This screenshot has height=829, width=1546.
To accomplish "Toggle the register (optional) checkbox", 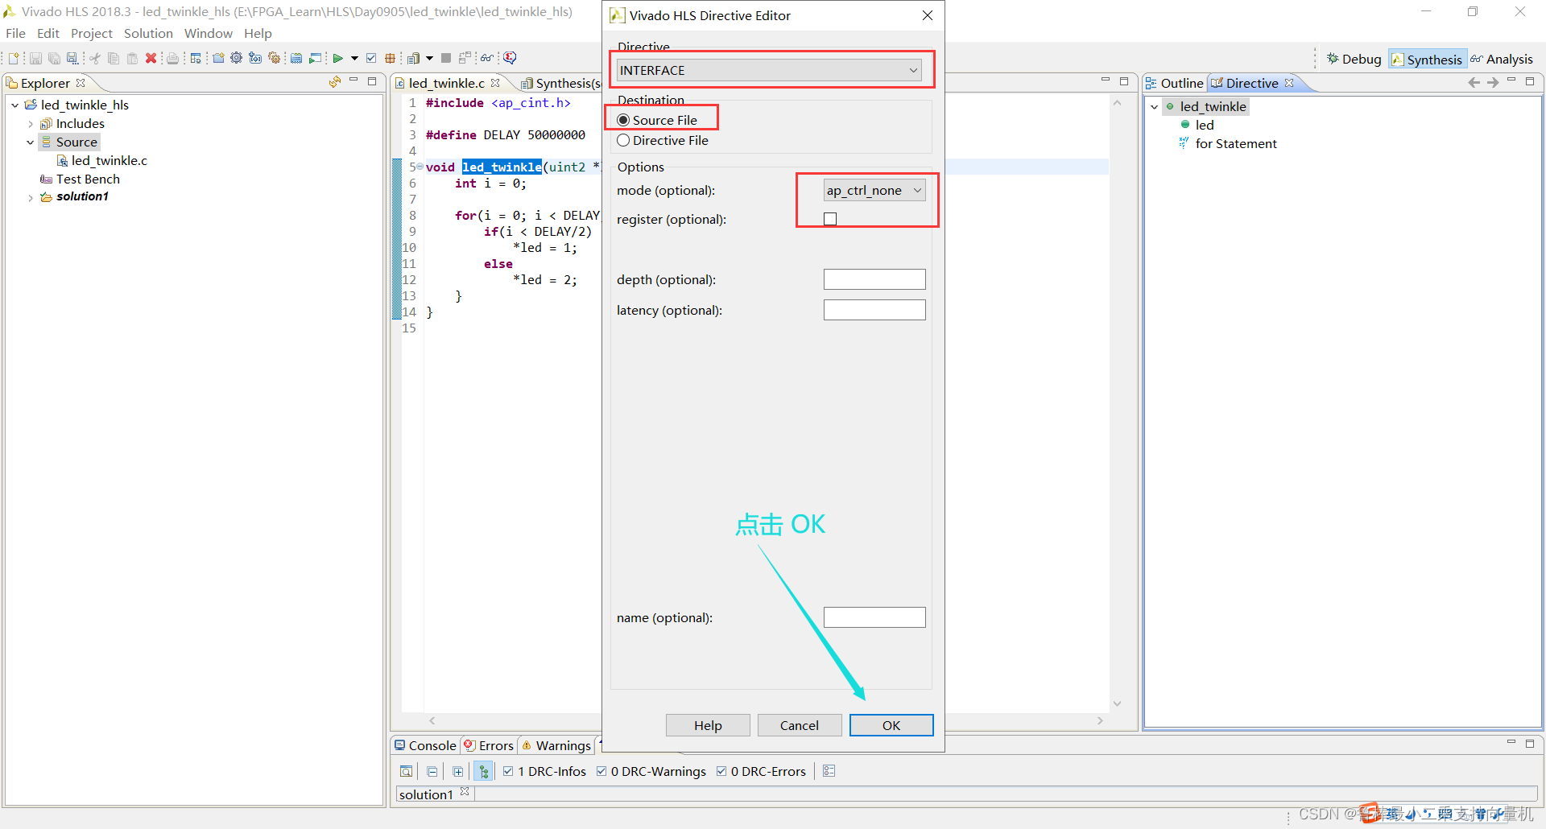I will tap(830, 219).
